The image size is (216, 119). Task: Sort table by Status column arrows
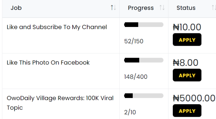point(214,7)
